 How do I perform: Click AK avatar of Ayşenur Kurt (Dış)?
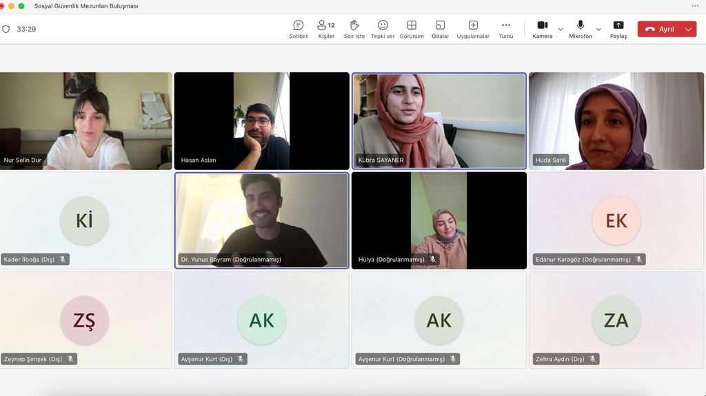point(261,320)
